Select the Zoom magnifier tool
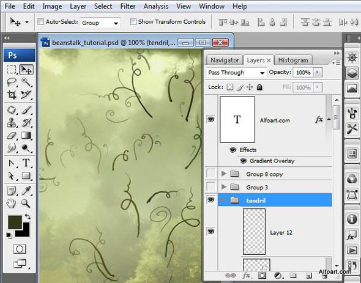Image resolution: width=361 pixels, height=283 pixels. pos(26,204)
